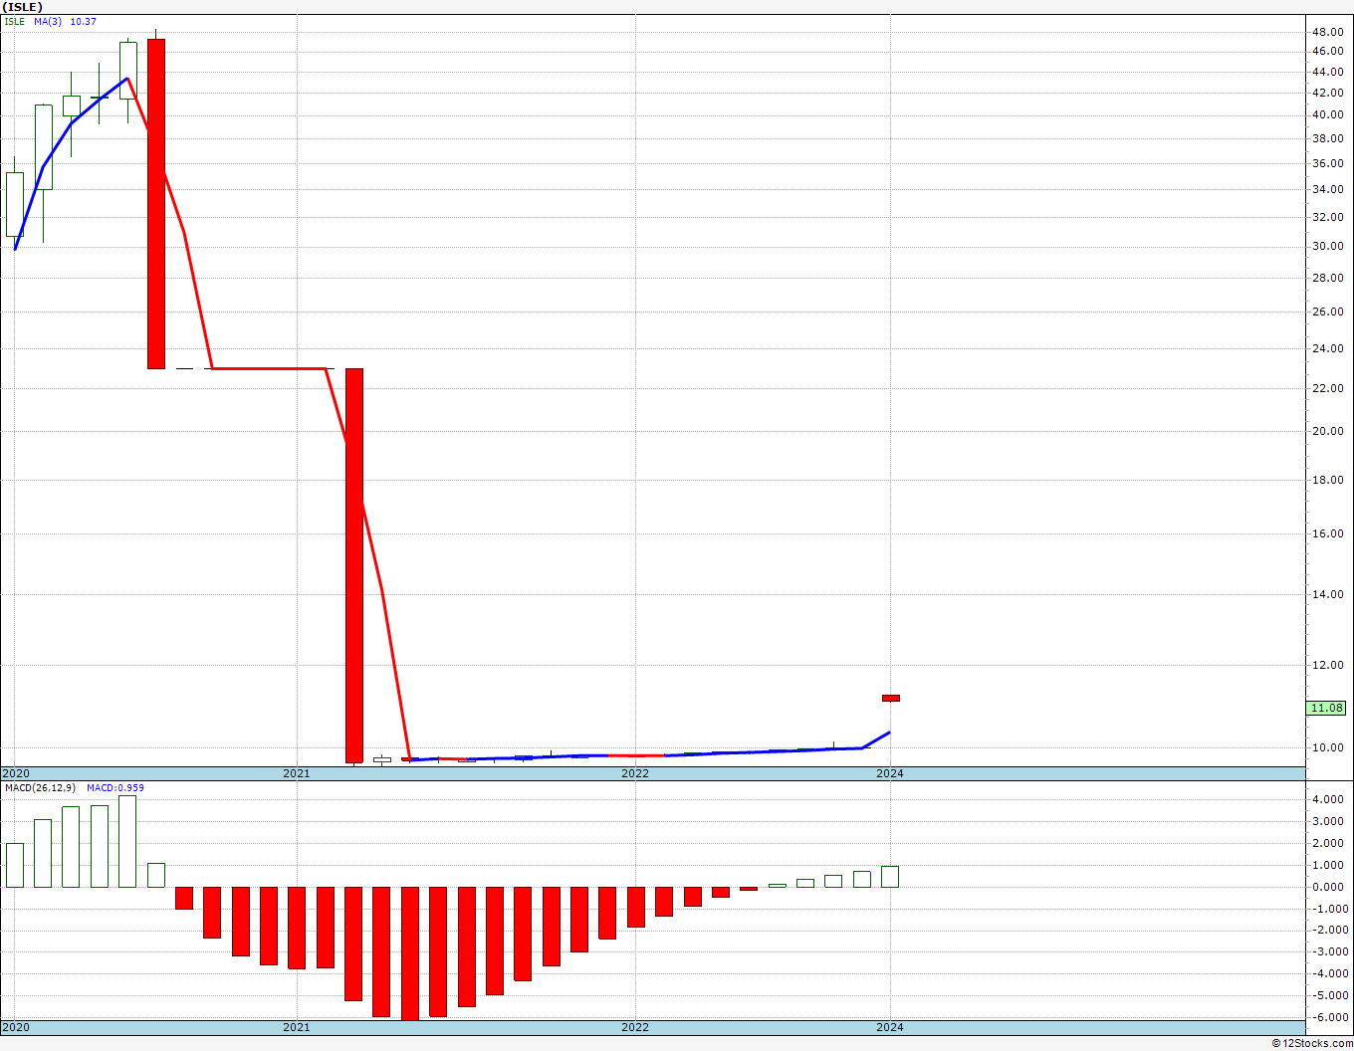Click the tallest green MACD histogram bar
This screenshot has height=1051, width=1354.
pos(127,841)
